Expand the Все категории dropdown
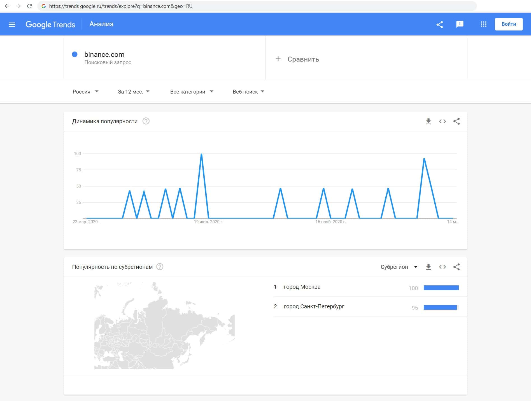The width and height of the screenshot is (531, 401). pos(192,92)
